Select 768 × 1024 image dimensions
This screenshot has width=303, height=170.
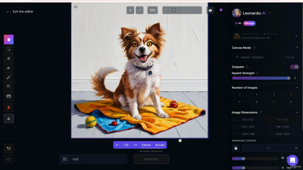pyautogui.click(x=282, y=127)
